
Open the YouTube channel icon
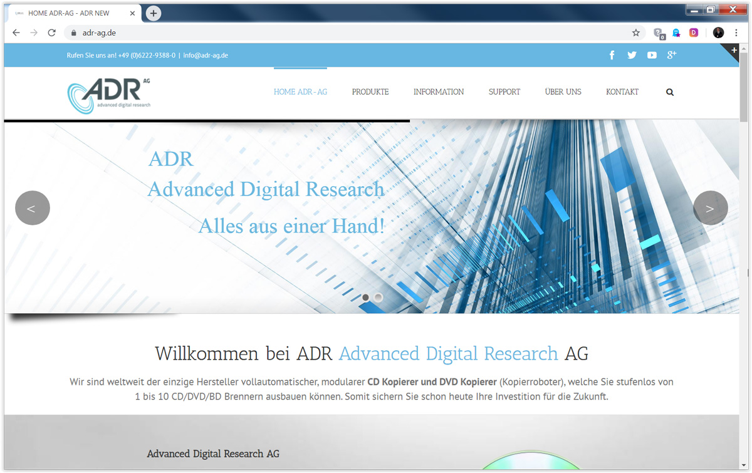(x=652, y=55)
